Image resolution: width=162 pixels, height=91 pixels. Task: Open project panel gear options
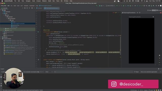click(x=32, y=8)
